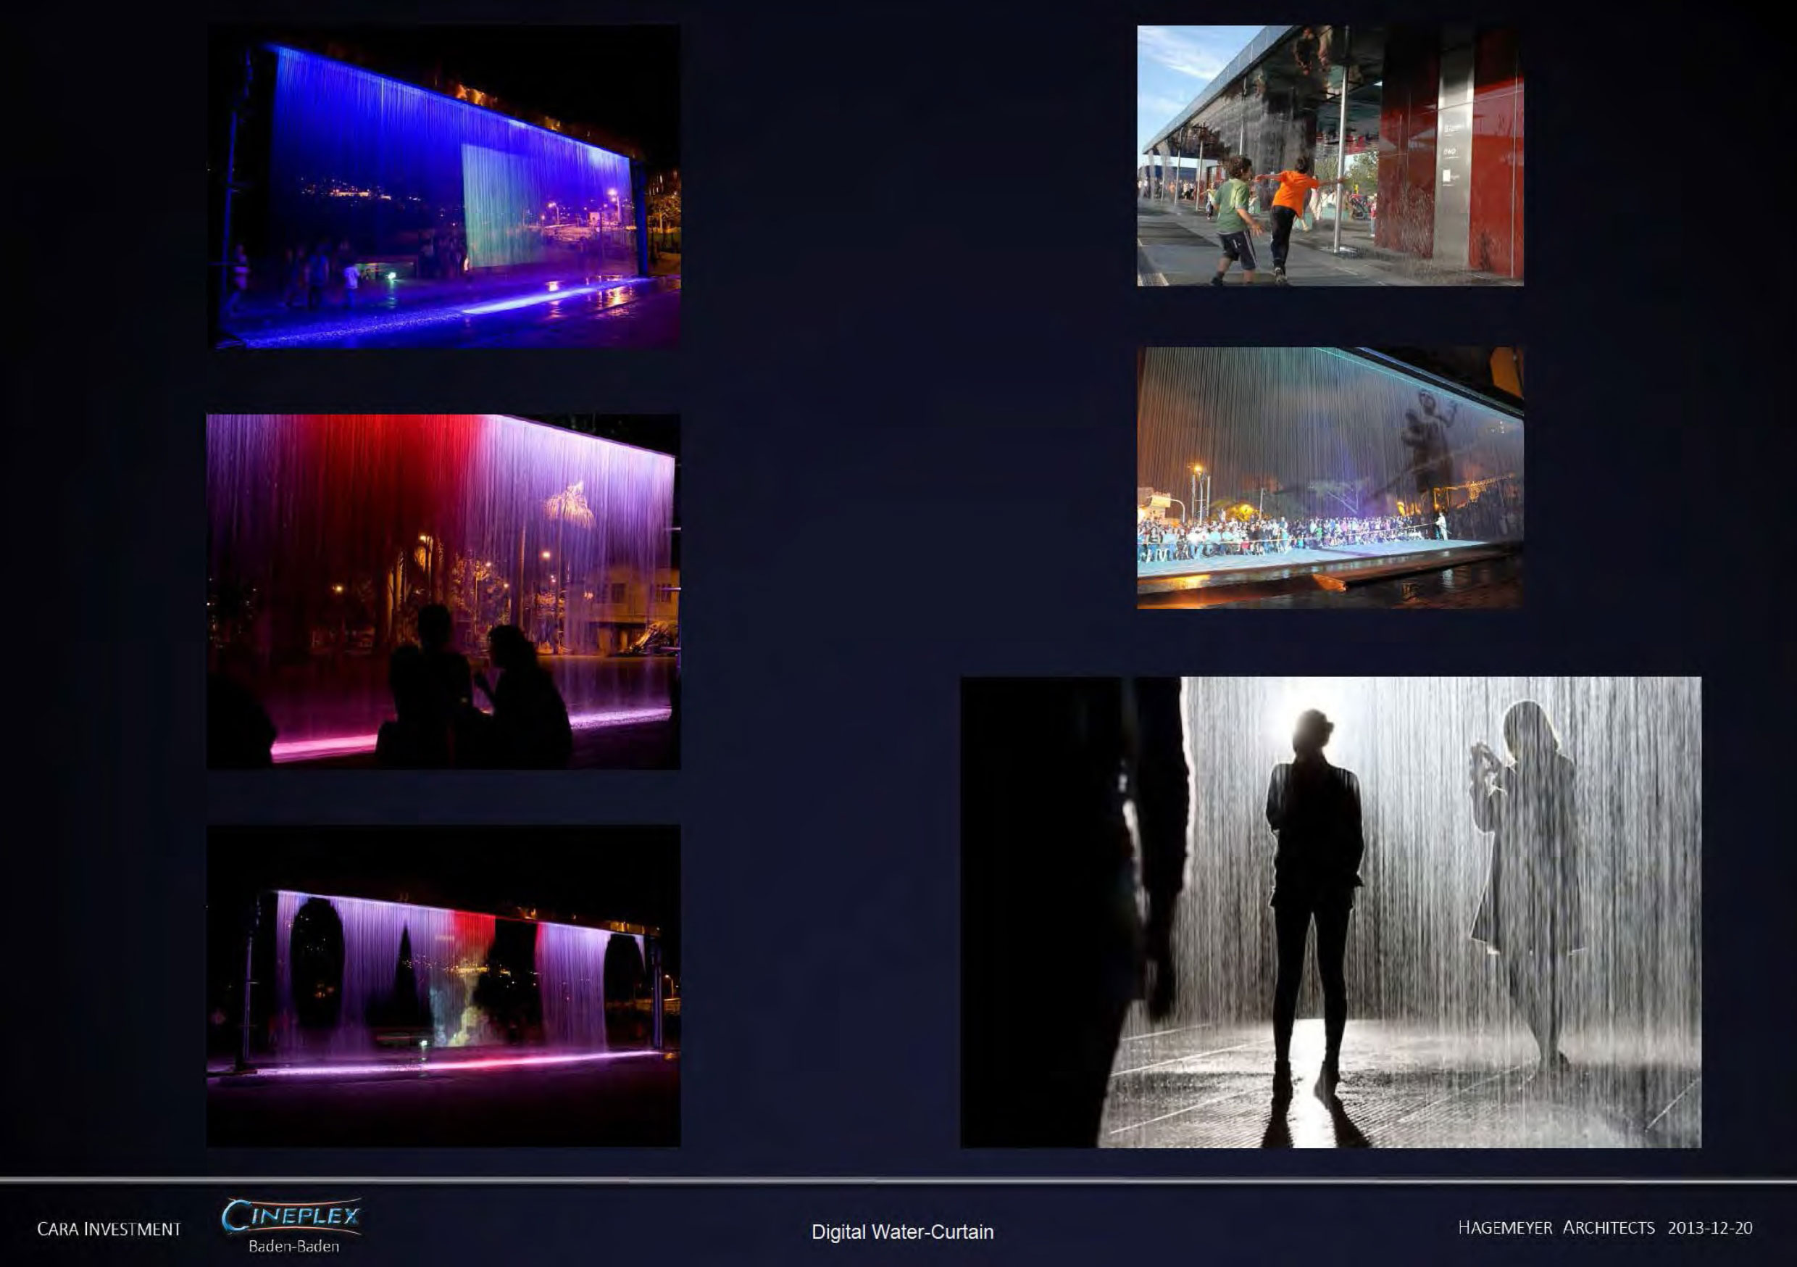The height and width of the screenshot is (1267, 1797).
Task: Open the black-and-white rain room silhouette photo
Action: [1330, 913]
